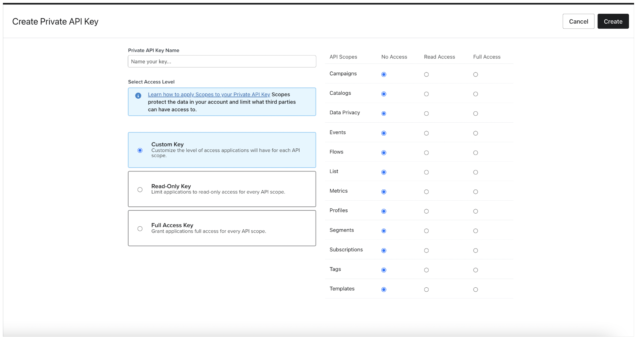
Task: Set Catalogs to Full Access
Action: click(x=475, y=94)
